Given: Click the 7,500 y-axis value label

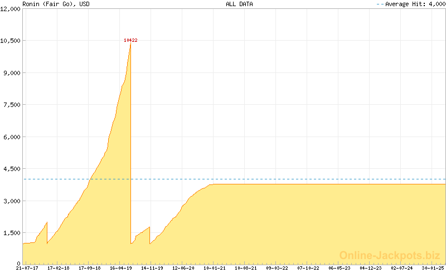Looking at the screenshot, I should pos(12,105).
